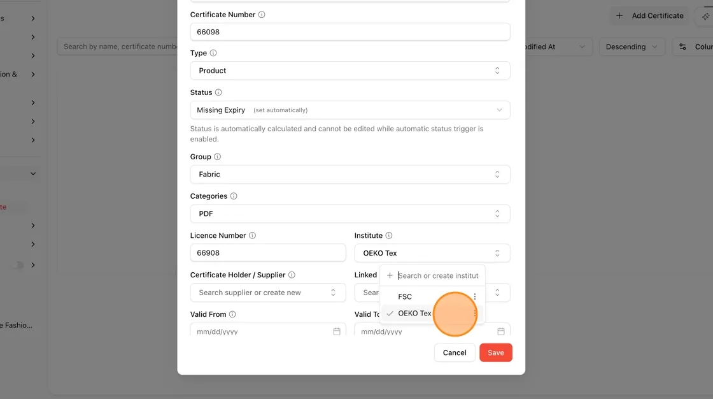Click info icon next to Status label
Screen dimensions: 713x399
(x=218, y=92)
